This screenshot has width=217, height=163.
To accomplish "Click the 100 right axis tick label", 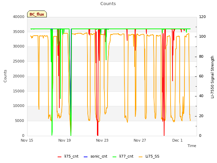I will [202, 36].
